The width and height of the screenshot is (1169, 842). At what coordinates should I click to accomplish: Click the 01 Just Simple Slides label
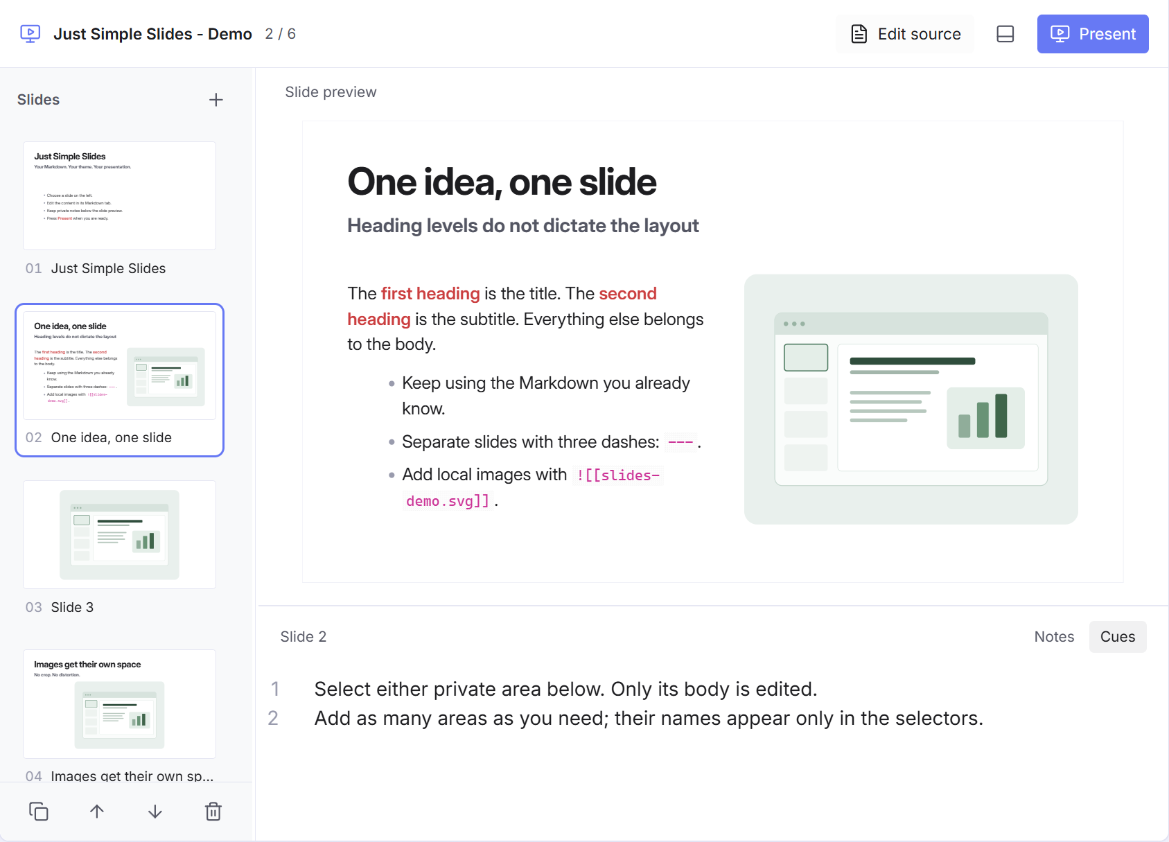point(96,268)
